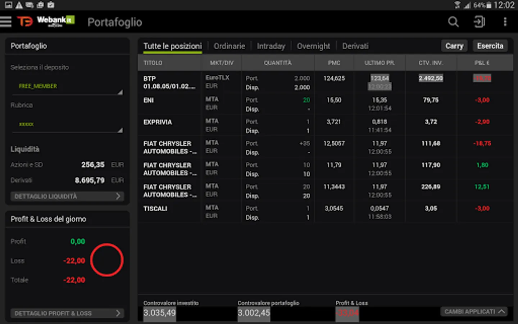This screenshot has width=518, height=324.
Task: Select the ENI position row
Action: pos(326,104)
